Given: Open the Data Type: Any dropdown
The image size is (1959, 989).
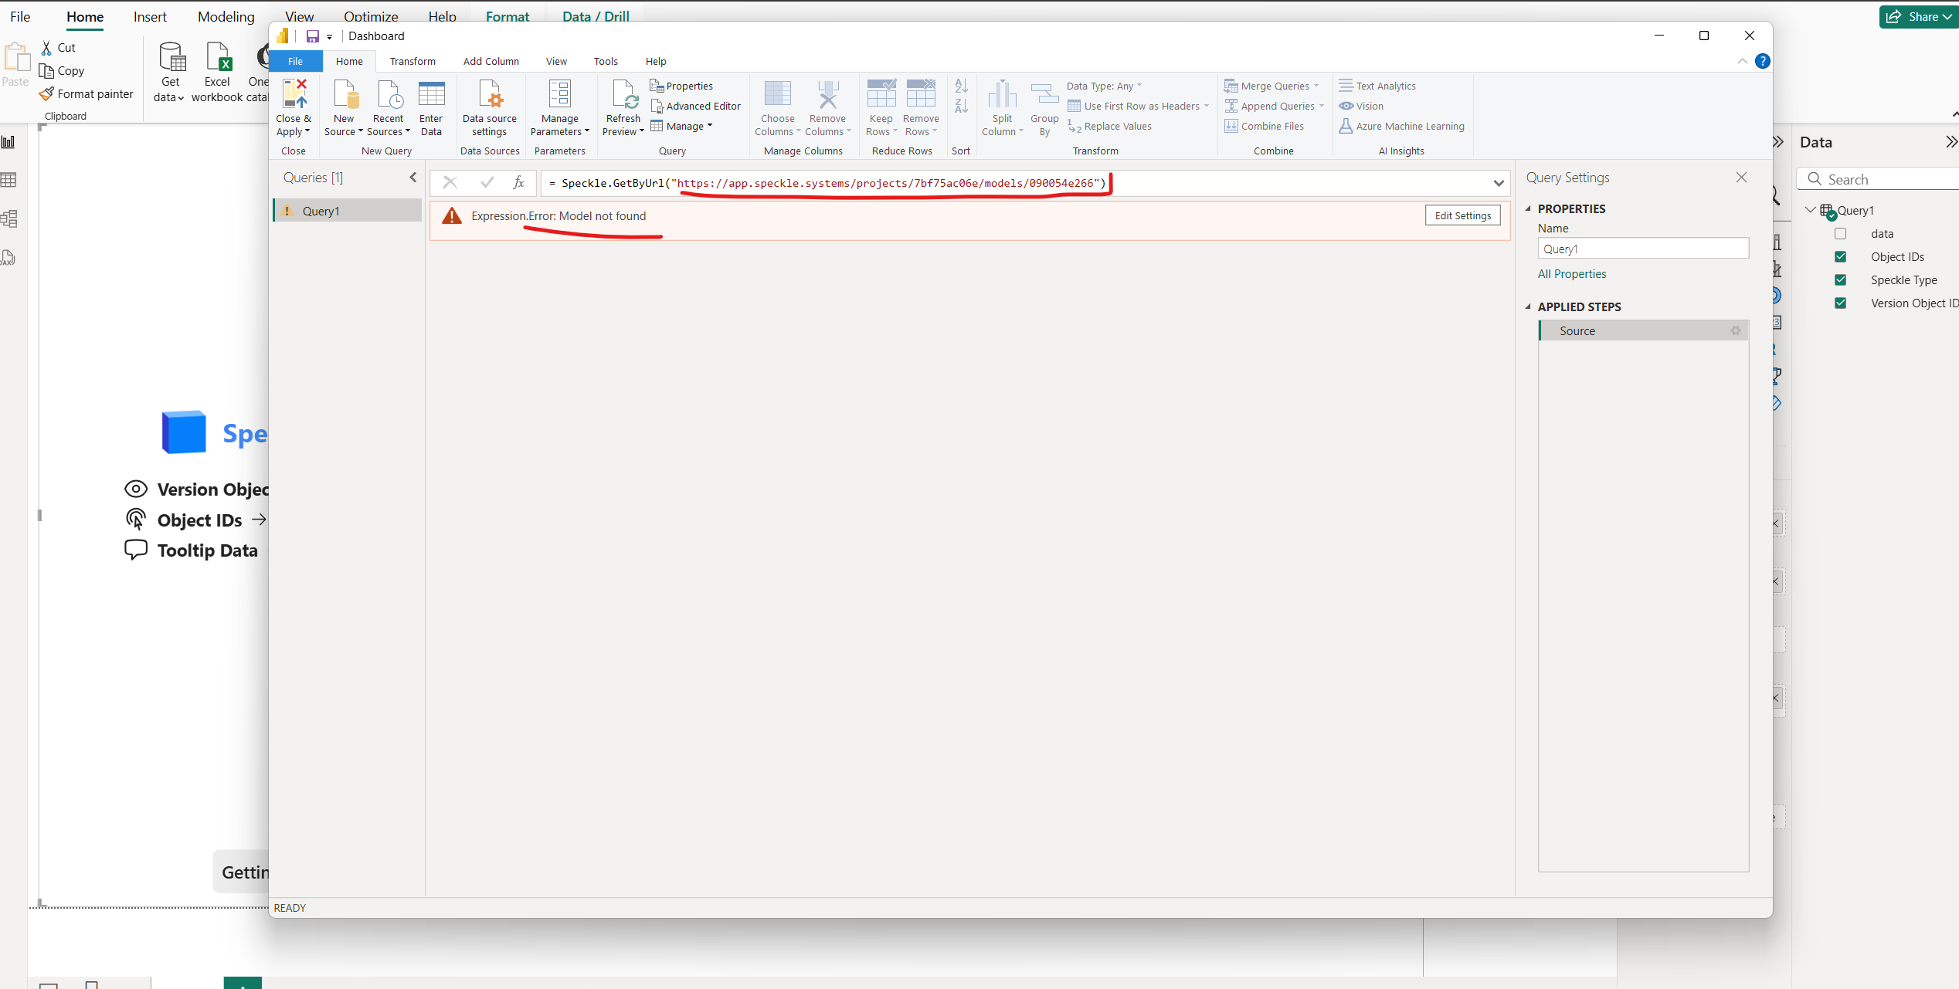Looking at the screenshot, I should 1104,86.
